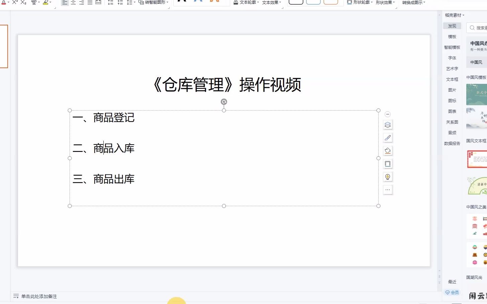Switch to the 模板 tab in the right sidebar
Viewport: 487px width, 304px height.
pos(452,36)
